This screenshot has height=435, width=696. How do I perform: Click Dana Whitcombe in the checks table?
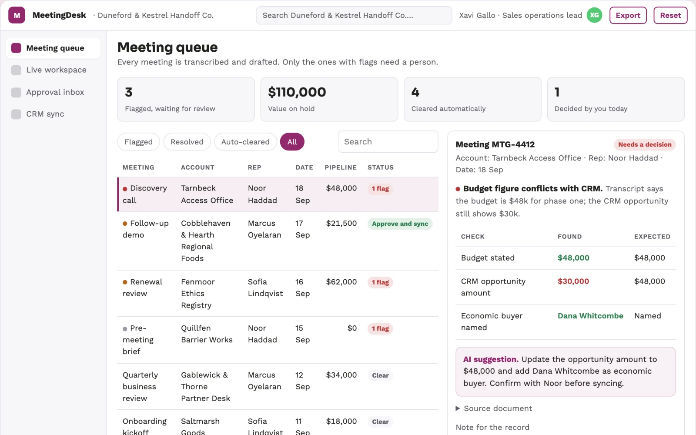tap(590, 316)
